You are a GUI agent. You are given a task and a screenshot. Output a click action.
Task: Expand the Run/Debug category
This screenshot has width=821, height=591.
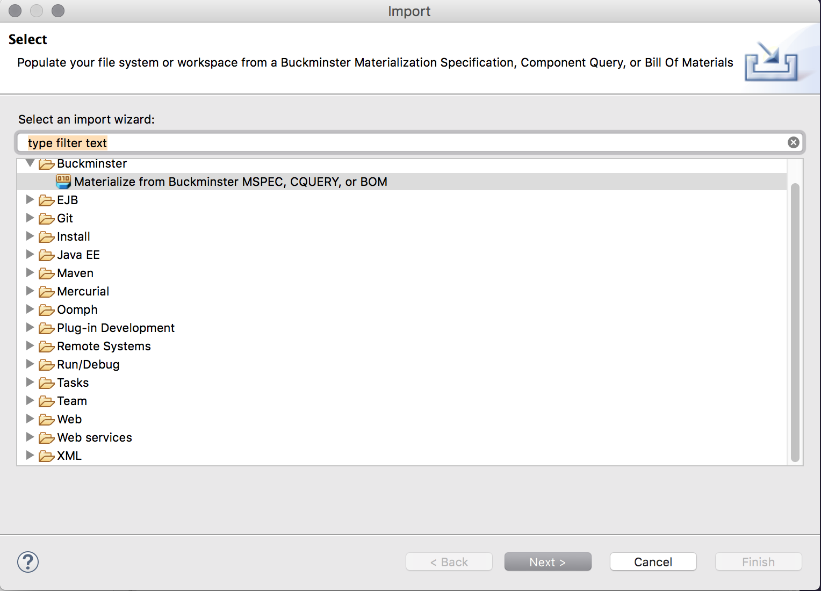(30, 364)
